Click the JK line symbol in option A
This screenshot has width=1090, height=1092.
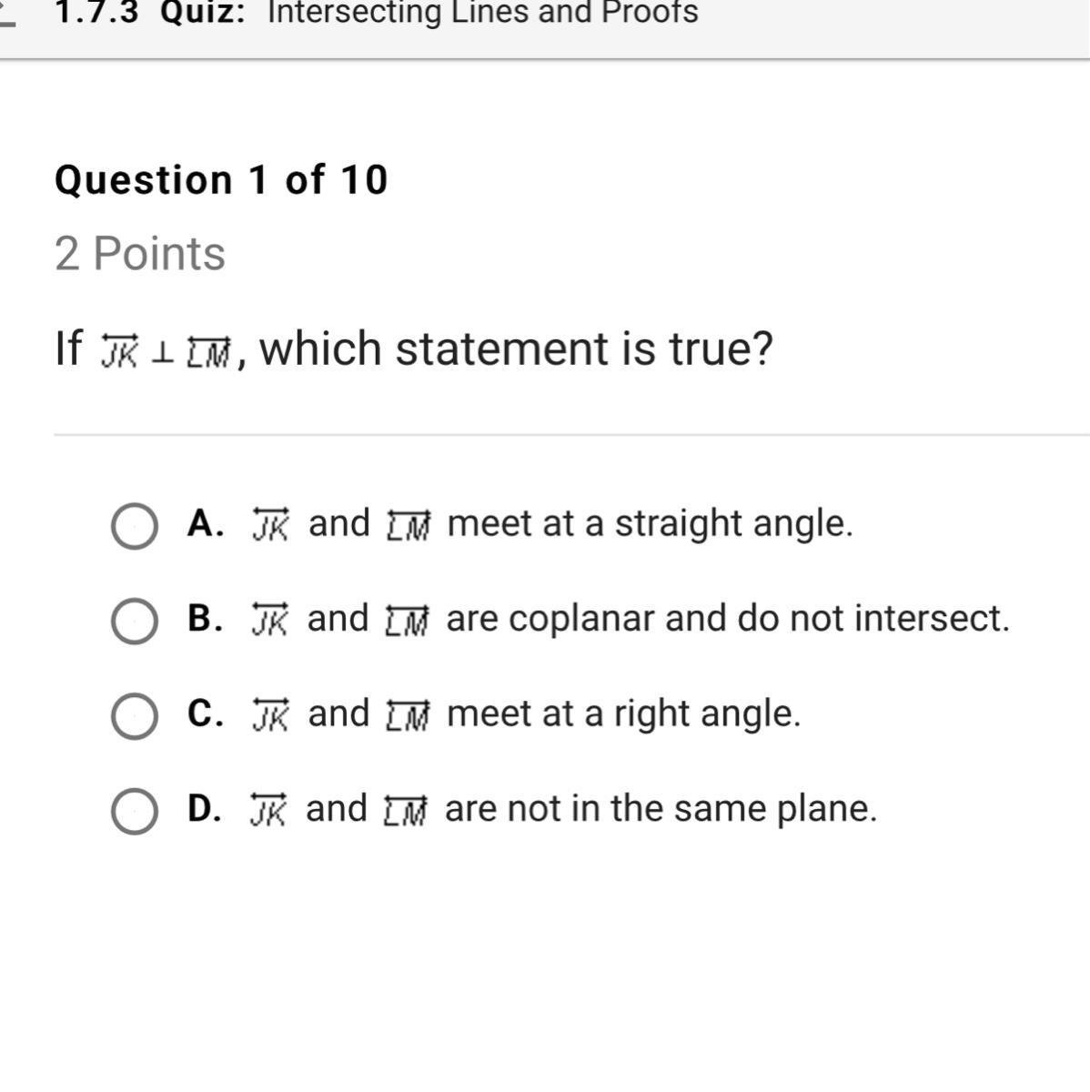click(270, 525)
